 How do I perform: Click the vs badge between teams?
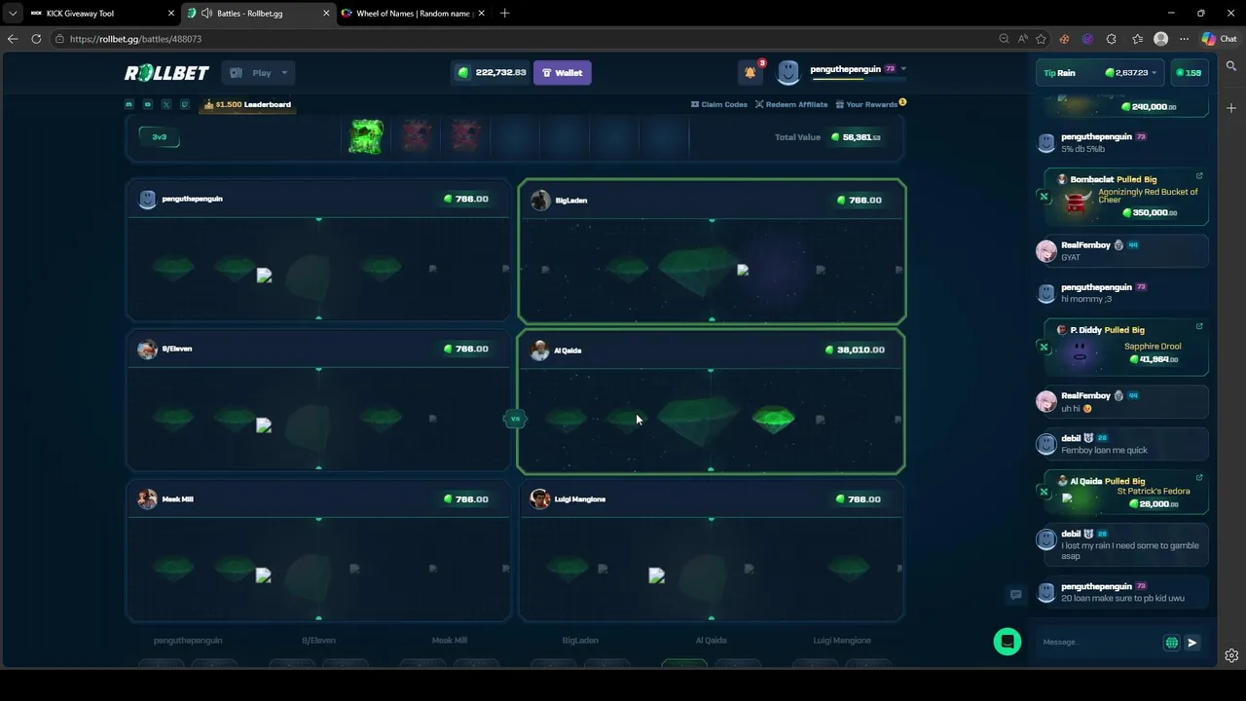coord(515,419)
